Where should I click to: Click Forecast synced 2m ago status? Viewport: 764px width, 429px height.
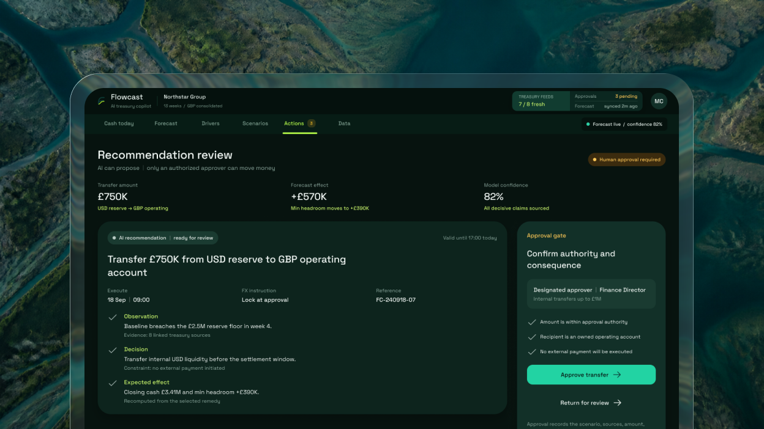606,106
